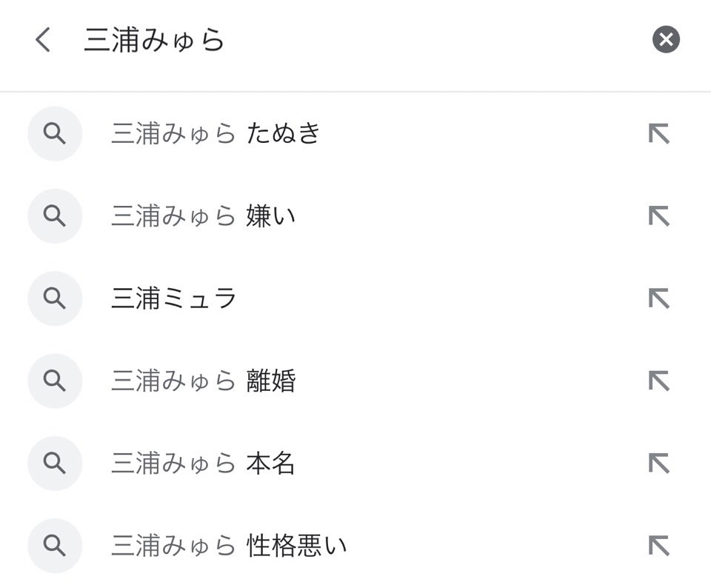Viewport: 711px width, 585px height.
Task: Insert 本名 suggestion using its arrow icon
Action: 659,463
